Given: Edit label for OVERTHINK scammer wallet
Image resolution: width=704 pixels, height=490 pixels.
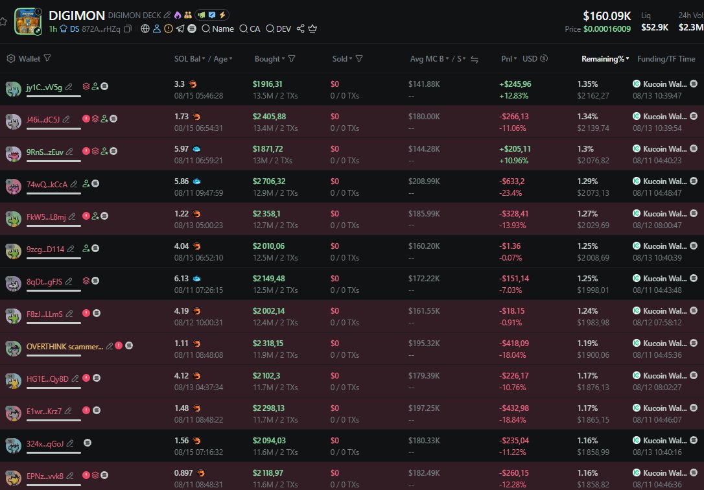Looking at the screenshot, I should point(109,346).
